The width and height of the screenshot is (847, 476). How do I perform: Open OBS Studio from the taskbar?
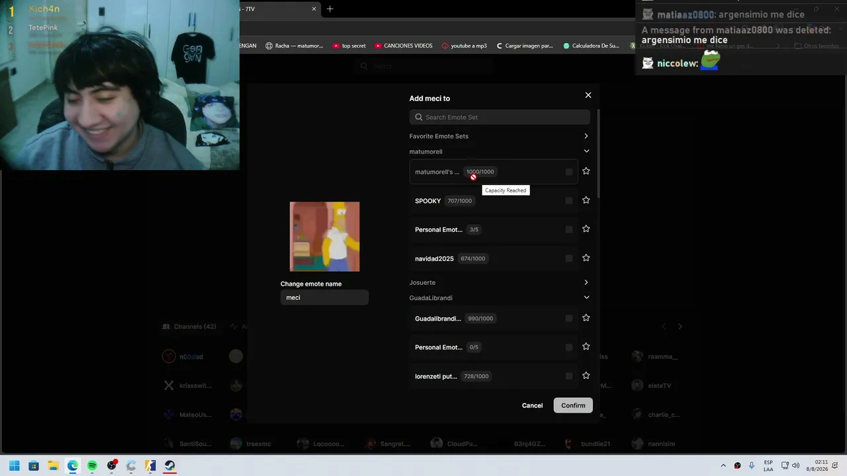(x=112, y=465)
